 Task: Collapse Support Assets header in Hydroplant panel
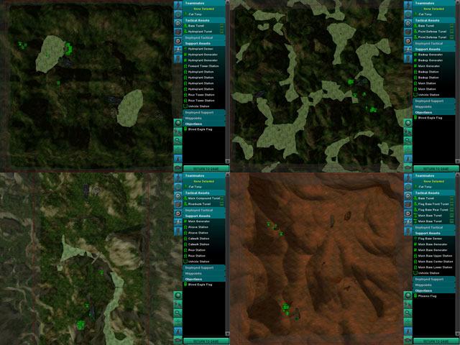click(x=204, y=43)
